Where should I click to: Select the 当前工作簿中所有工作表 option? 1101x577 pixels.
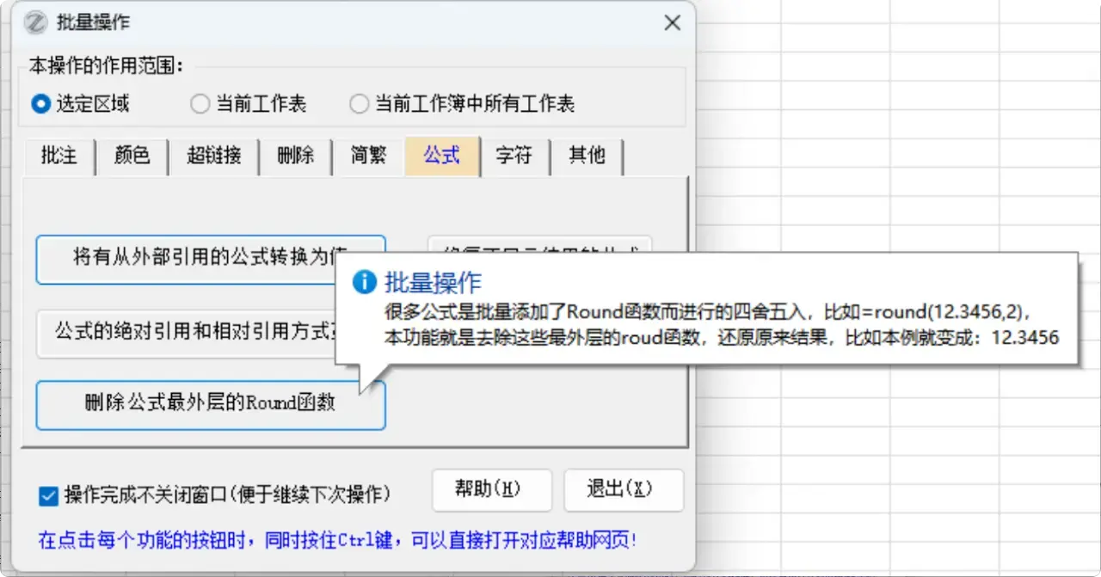click(x=360, y=103)
